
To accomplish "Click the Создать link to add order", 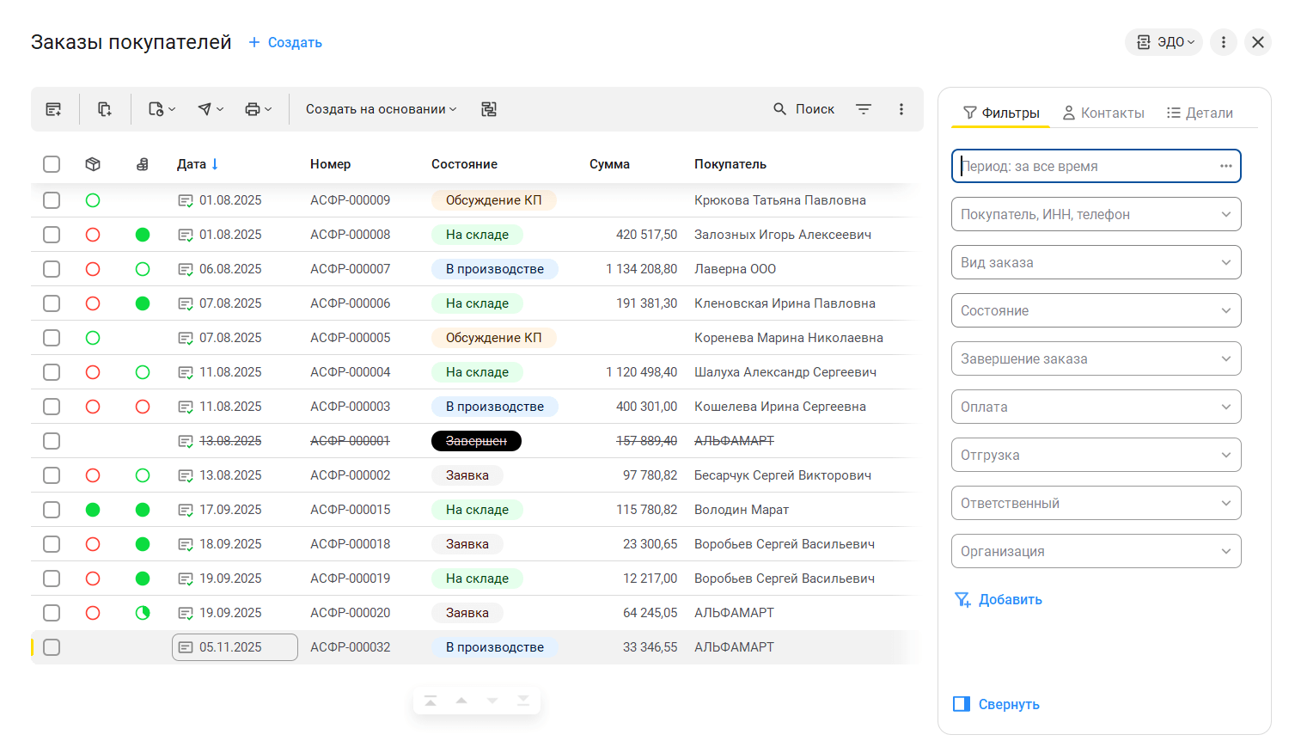I will tap(285, 42).
